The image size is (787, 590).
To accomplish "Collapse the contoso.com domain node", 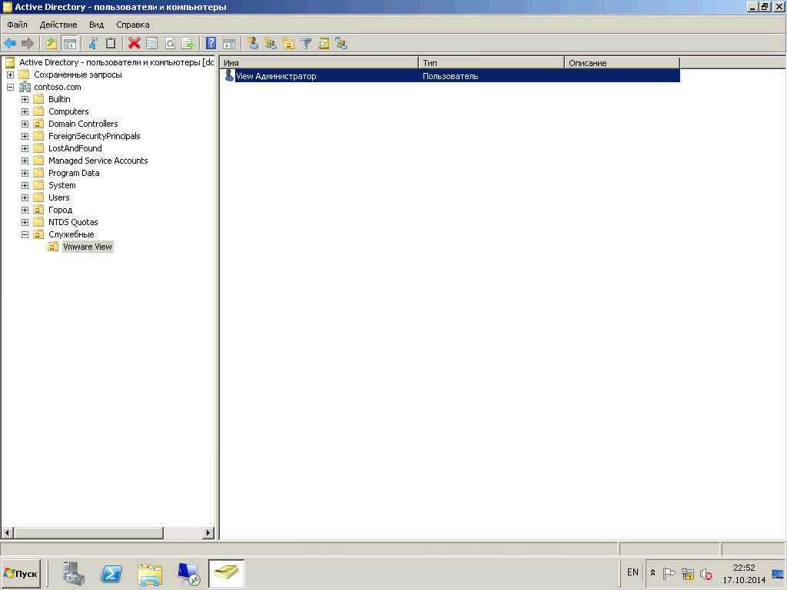I will tap(10, 87).
